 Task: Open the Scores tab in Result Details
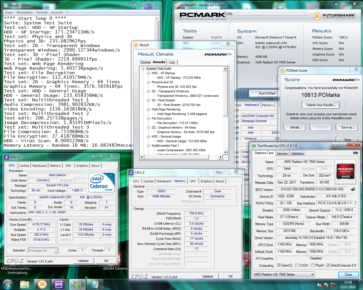click(145, 62)
